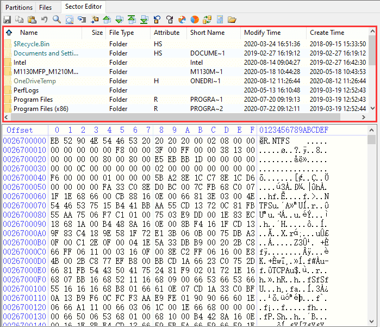
Task: Click the Undo arrow icon
Action: [x=44, y=20]
